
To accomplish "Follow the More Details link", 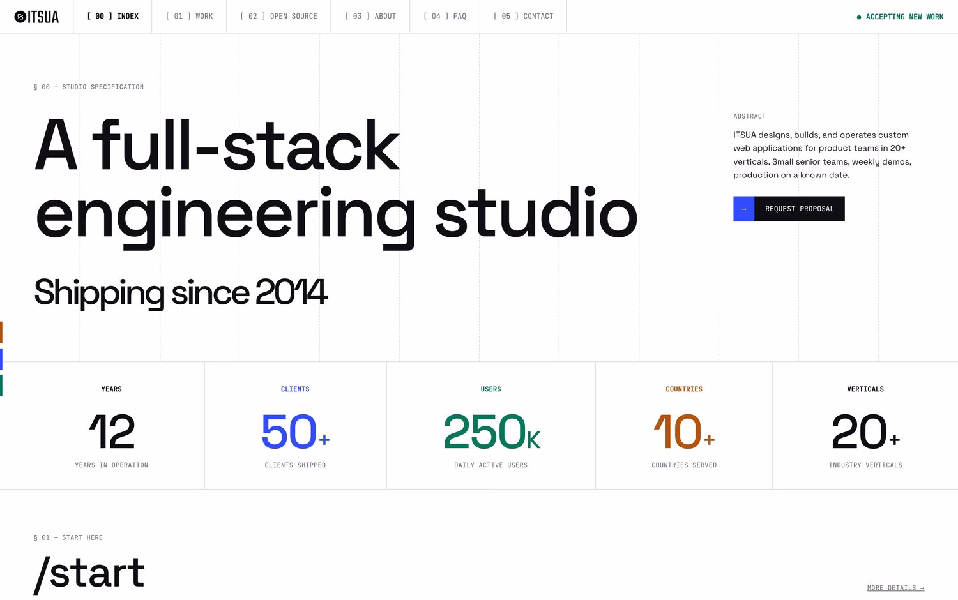I will pyautogui.click(x=895, y=588).
